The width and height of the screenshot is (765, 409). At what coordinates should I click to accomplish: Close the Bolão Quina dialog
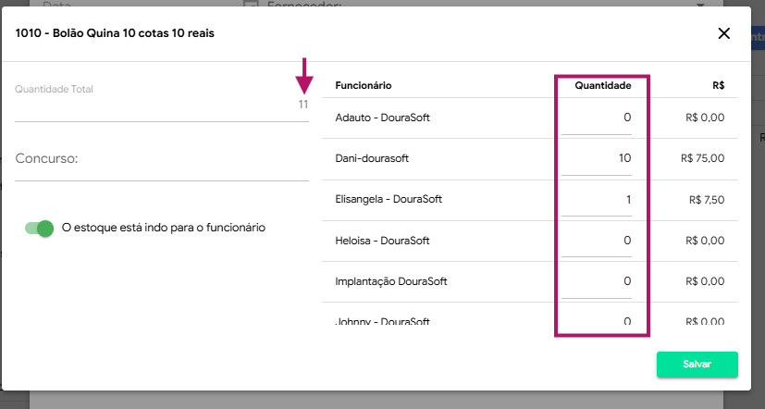724,33
